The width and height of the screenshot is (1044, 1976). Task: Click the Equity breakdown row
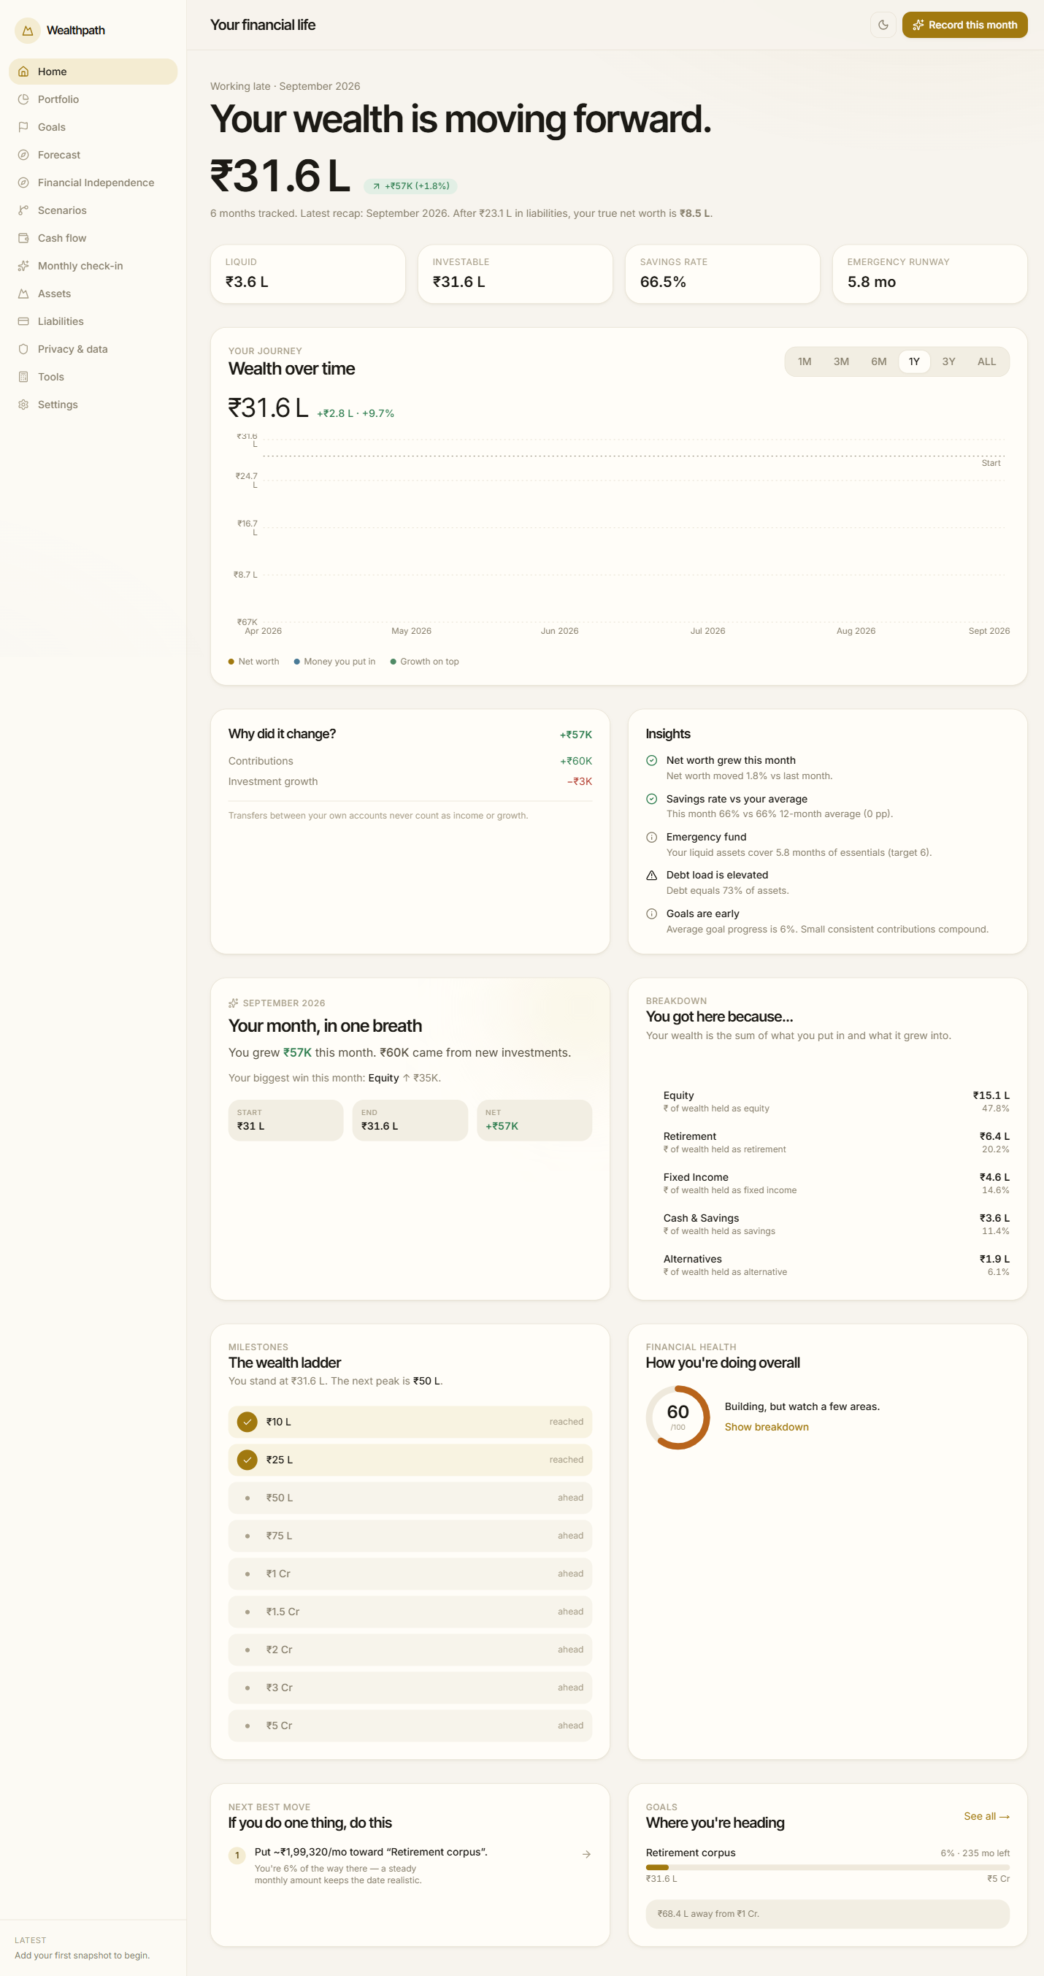coord(827,1100)
